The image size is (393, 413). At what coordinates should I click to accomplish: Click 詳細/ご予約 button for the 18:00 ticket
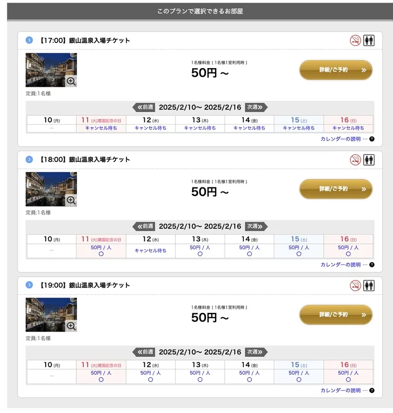coord(336,189)
